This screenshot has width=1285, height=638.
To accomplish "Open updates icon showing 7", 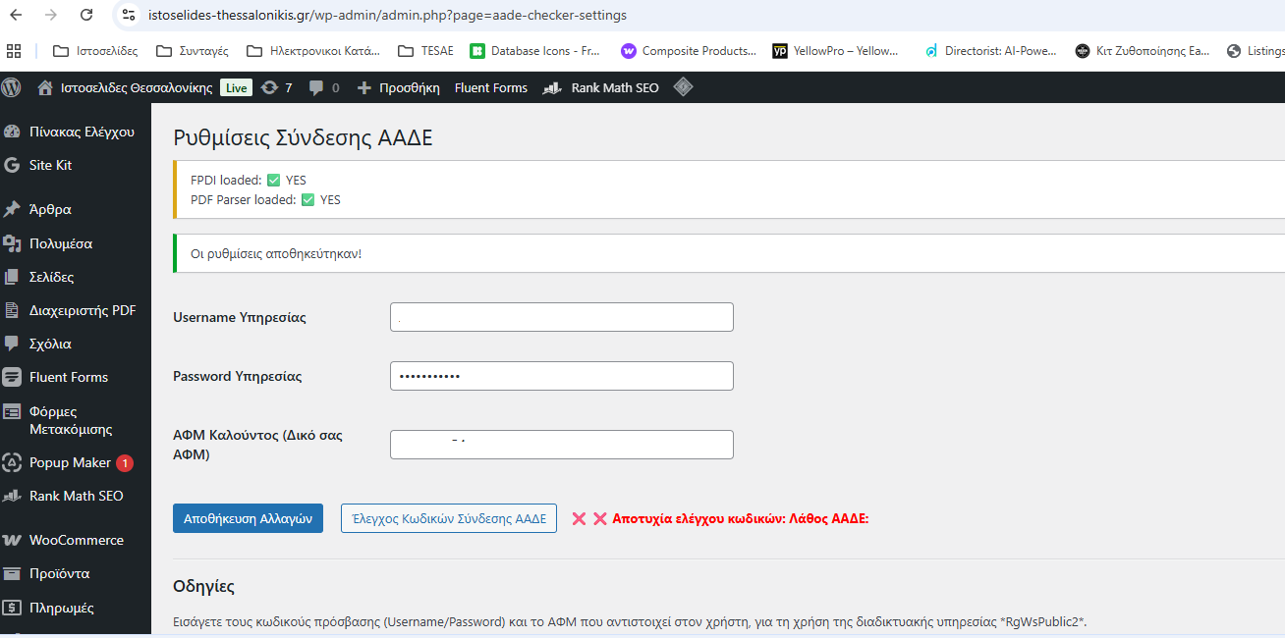I will [269, 87].
